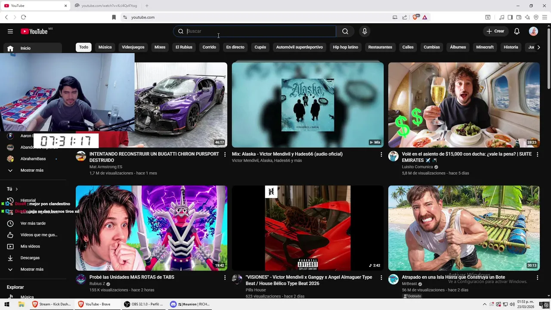Show more filter chips with right arrow
Image resolution: width=551 pixels, height=310 pixels.
coord(539,47)
